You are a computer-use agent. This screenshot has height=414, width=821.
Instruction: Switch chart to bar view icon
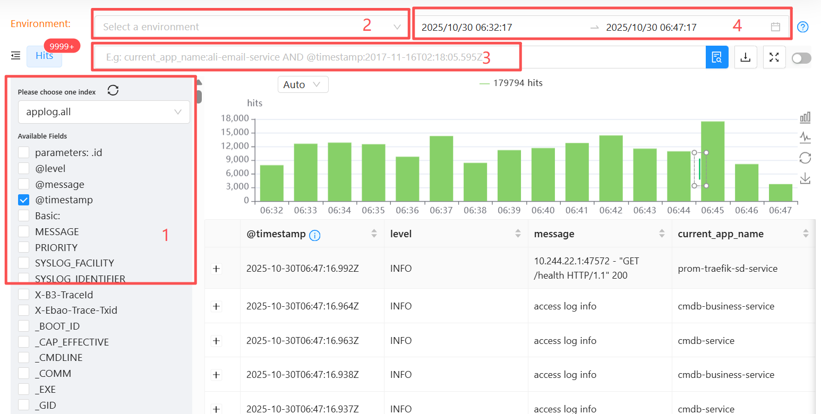(x=805, y=117)
